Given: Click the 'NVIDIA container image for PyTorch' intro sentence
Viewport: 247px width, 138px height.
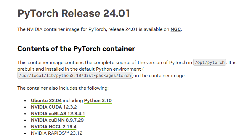Looking at the screenshot, I should [x=100, y=29].
